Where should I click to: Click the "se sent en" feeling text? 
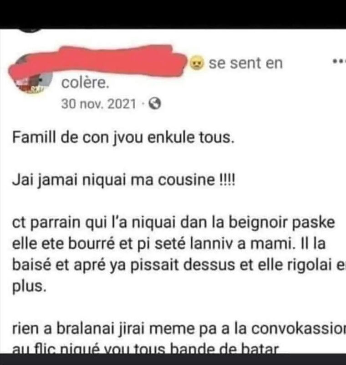point(246,63)
